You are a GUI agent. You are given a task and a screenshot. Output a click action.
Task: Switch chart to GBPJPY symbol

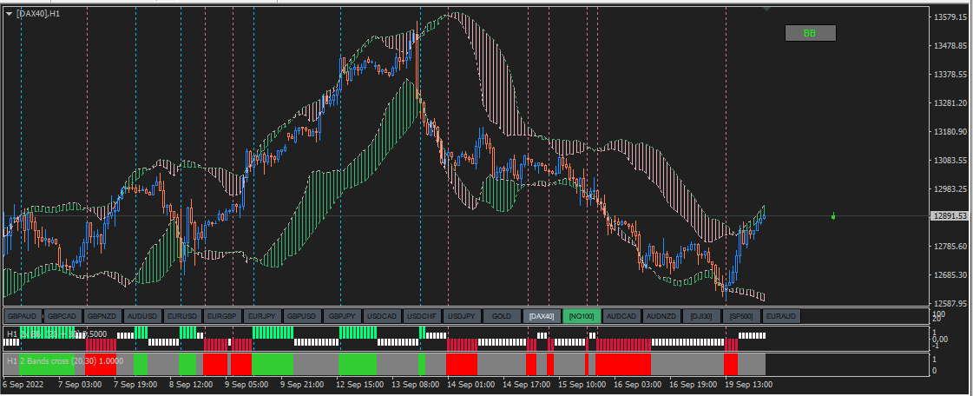pos(342,316)
